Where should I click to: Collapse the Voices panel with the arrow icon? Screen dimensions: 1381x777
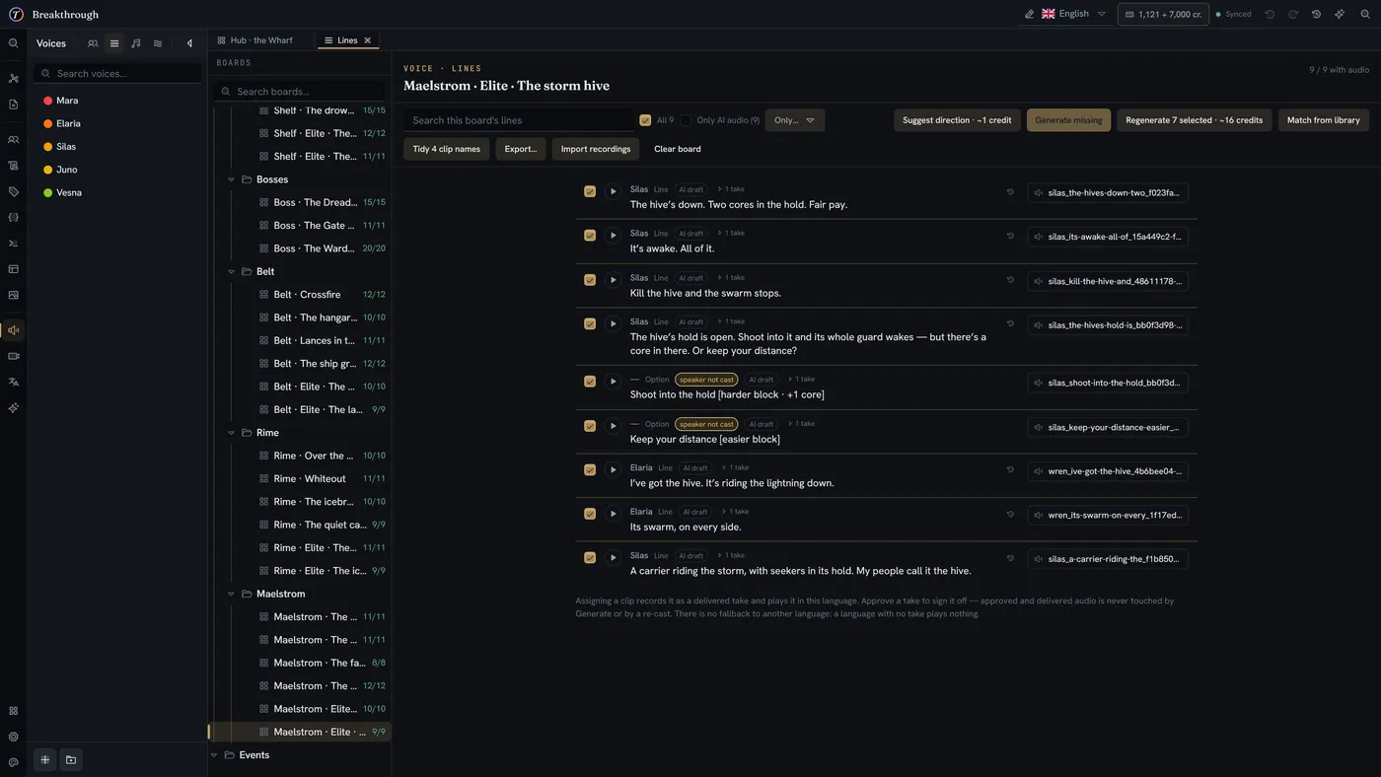pos(189,43)
